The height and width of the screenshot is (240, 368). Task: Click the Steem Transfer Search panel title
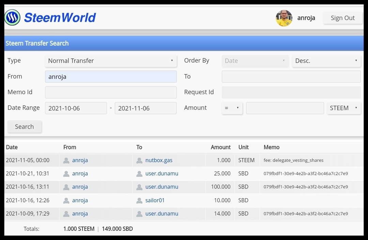(37, 43)
